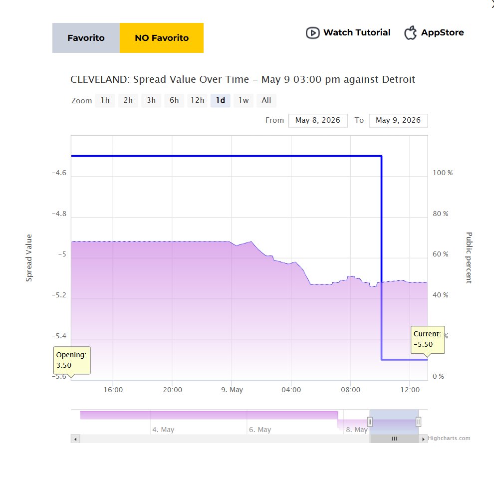Click the 60 % axis label
Screen dimensions: 494x479
pyautogui.click(x=441, y=254)
